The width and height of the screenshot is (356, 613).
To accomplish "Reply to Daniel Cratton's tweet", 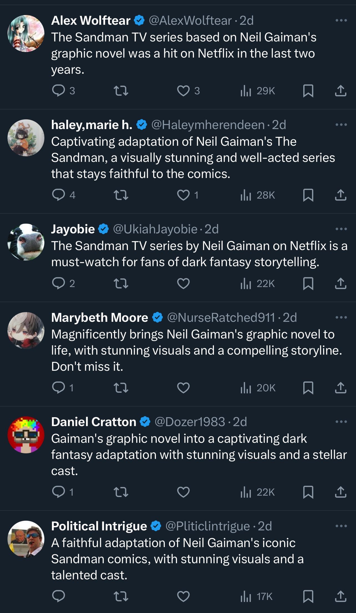I will coord(59,492).
